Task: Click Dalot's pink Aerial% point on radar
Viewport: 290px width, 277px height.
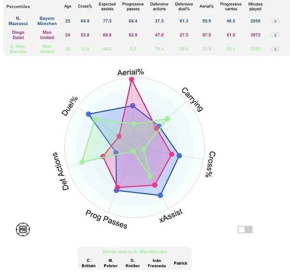Action: (x=132, y=80)
